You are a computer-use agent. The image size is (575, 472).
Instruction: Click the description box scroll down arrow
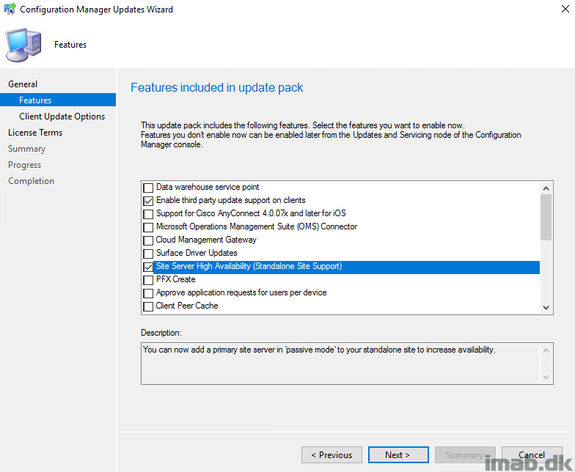click(546, 377)
